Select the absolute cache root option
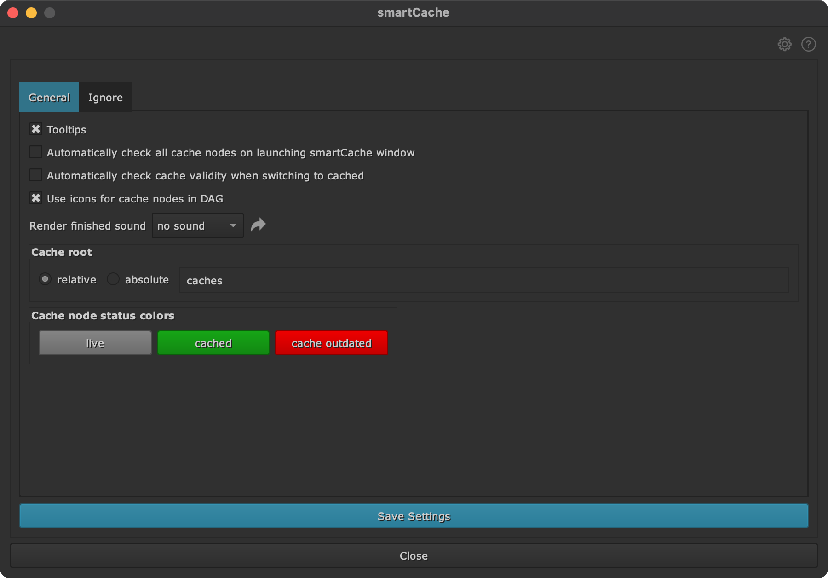The height and width of the screenshot is (578, 828). (113, 279)
